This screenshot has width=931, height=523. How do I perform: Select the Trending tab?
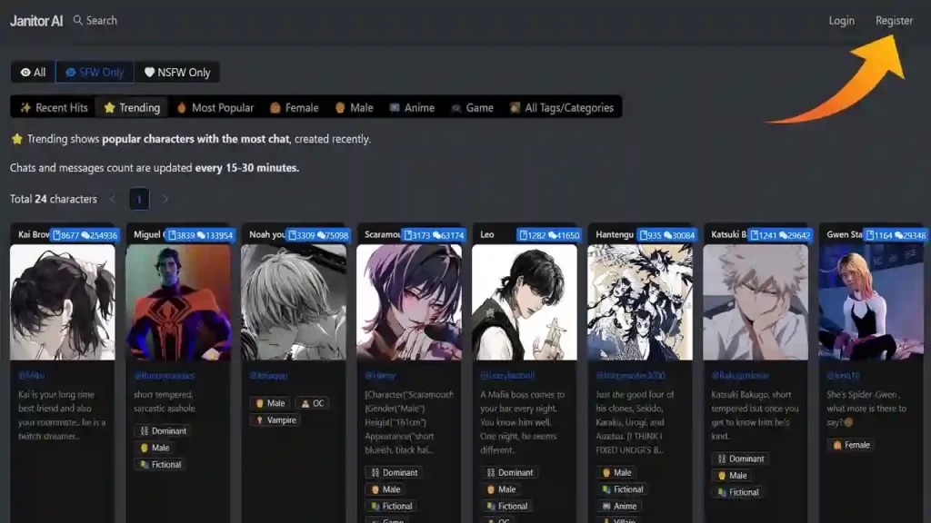pyautogui.click(x=132, y=107)
